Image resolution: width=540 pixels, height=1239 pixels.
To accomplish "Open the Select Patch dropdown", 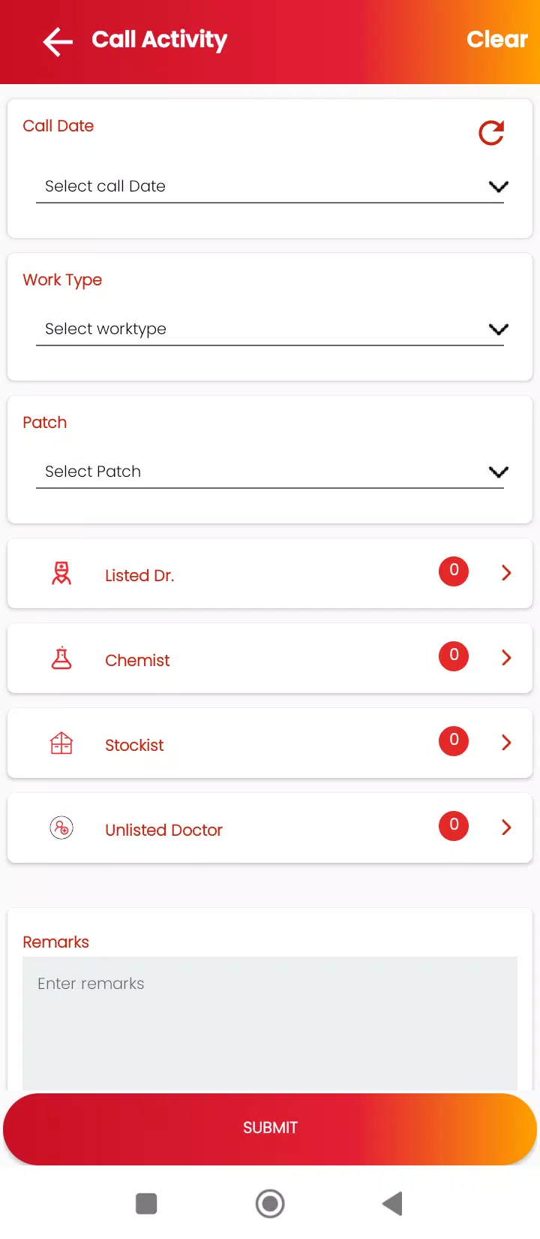I will [x=270, y=472].
